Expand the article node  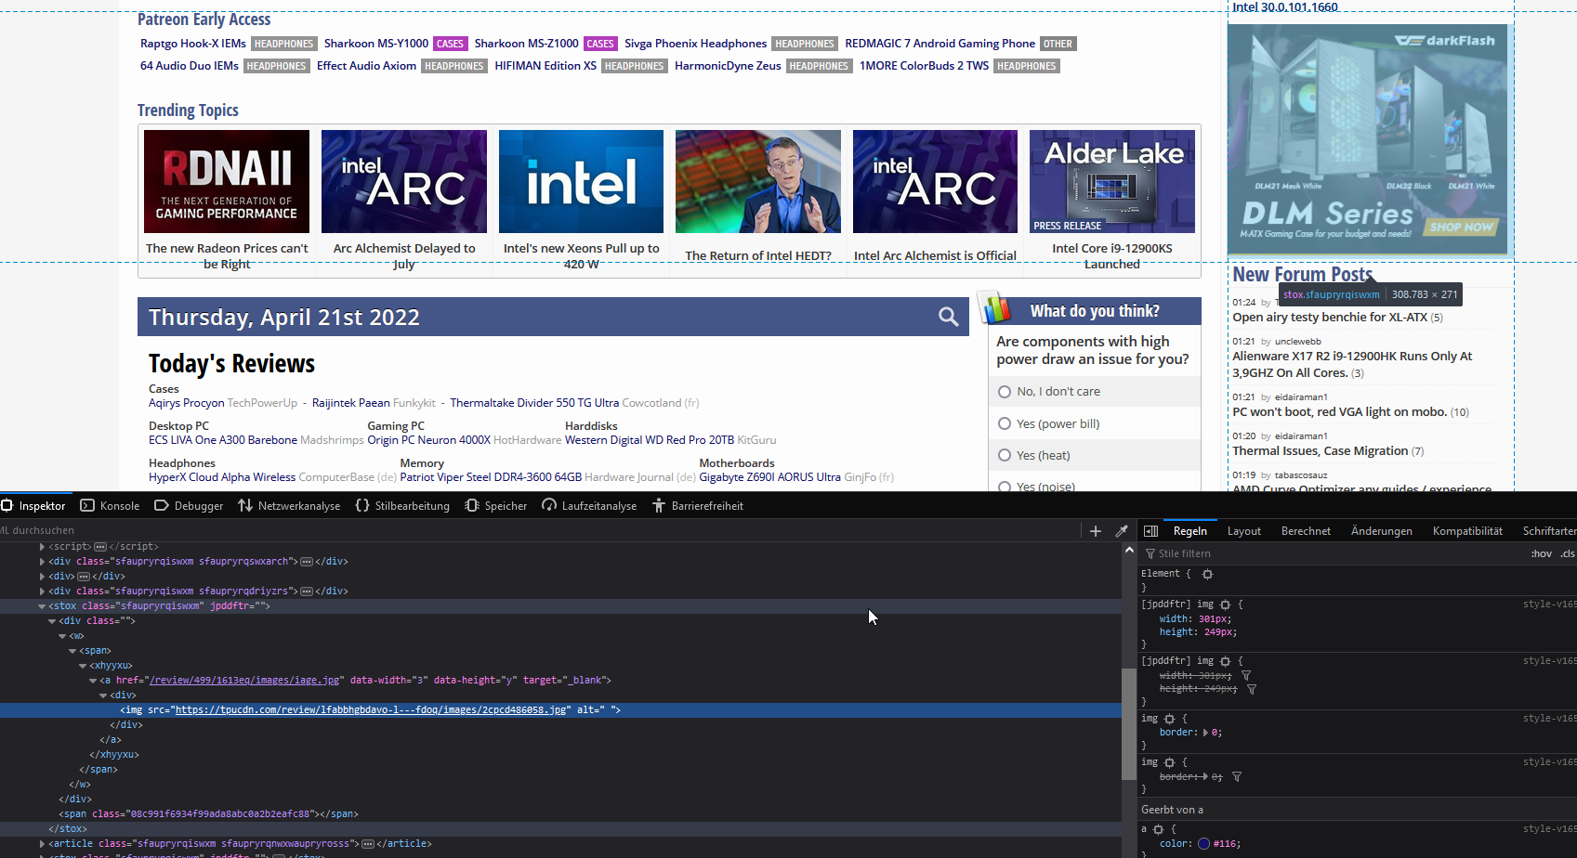click(x=42, y=844)
